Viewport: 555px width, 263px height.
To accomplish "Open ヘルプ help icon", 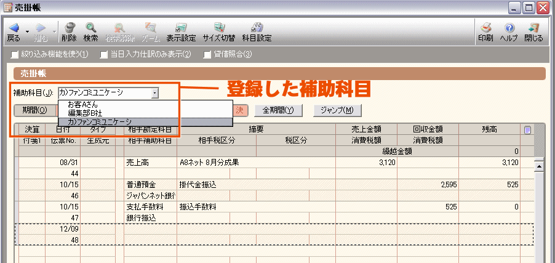I will [x=509, y=28].
